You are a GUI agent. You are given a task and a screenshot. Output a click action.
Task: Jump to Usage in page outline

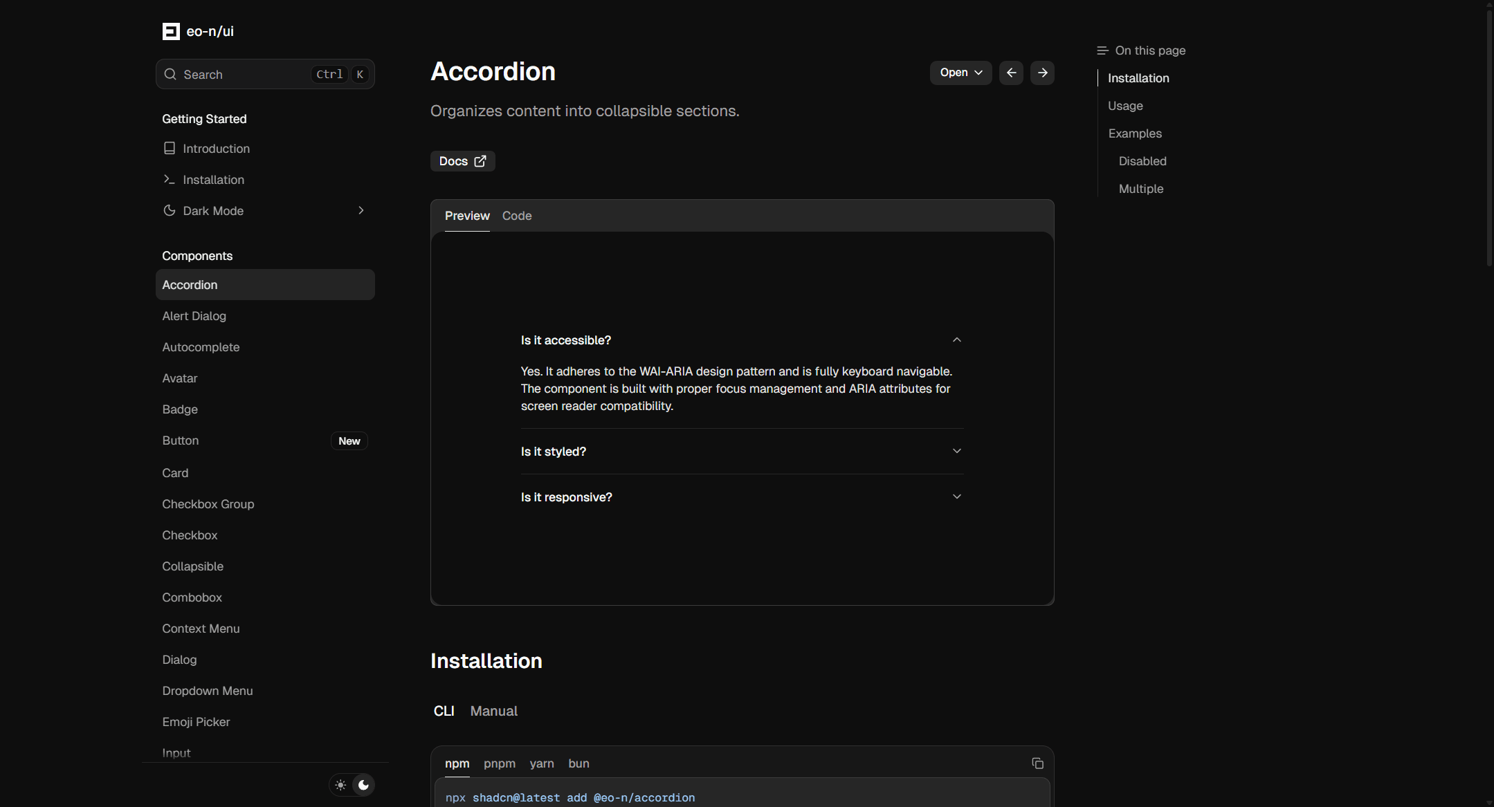(1125, 106)
